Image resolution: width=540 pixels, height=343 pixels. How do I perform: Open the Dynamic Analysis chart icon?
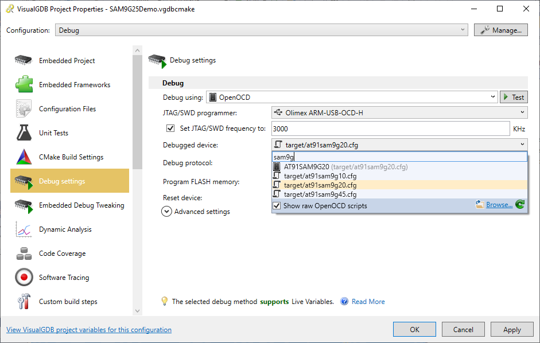click(24, 229)
